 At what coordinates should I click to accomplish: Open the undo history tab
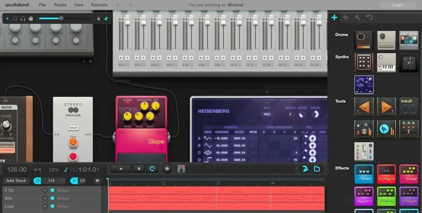coord(369,18)
